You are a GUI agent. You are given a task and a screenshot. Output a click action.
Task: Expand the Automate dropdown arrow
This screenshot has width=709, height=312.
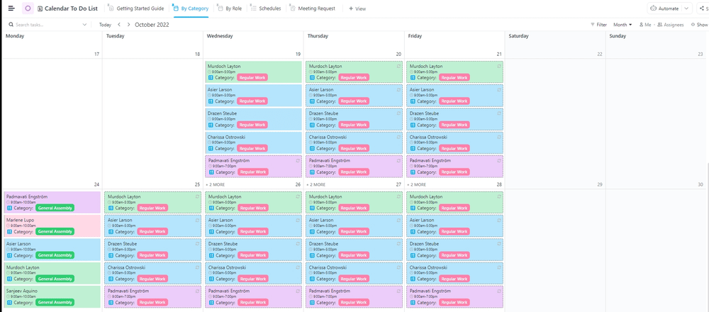686,8
